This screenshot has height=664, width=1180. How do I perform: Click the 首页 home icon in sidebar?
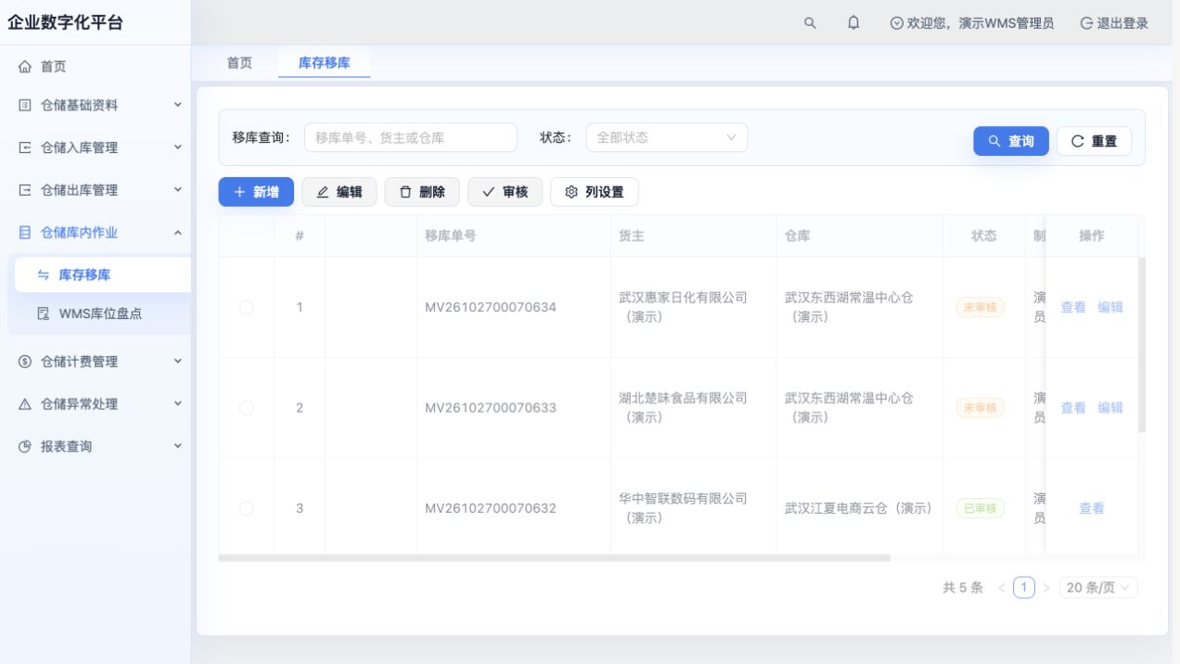[x=25, y=67]
